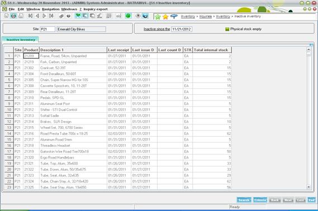The width and height of the screenshot is (318, 211).
Task: Click the Last button at the bottom
Action: coord(300,200)
